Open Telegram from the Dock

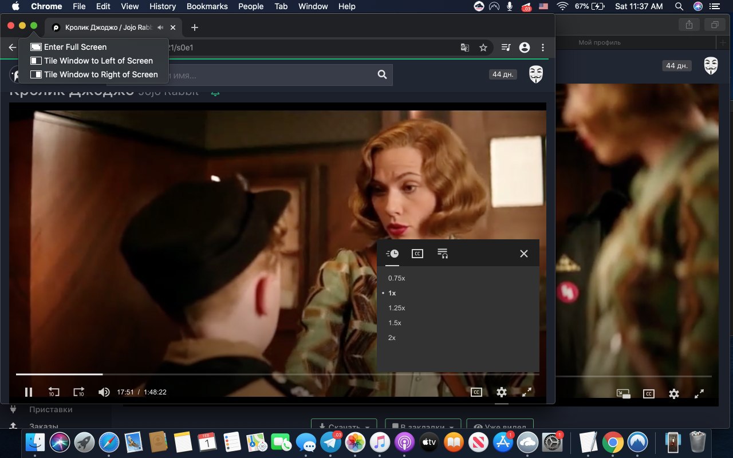(x=331, y=443)
